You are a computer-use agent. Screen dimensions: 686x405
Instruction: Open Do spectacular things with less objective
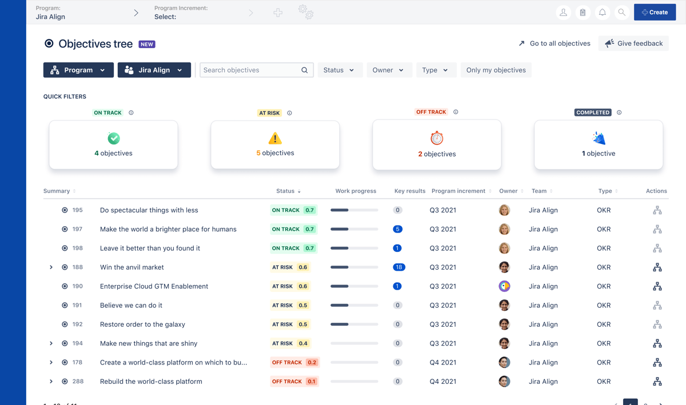click(x=149, y=210)
